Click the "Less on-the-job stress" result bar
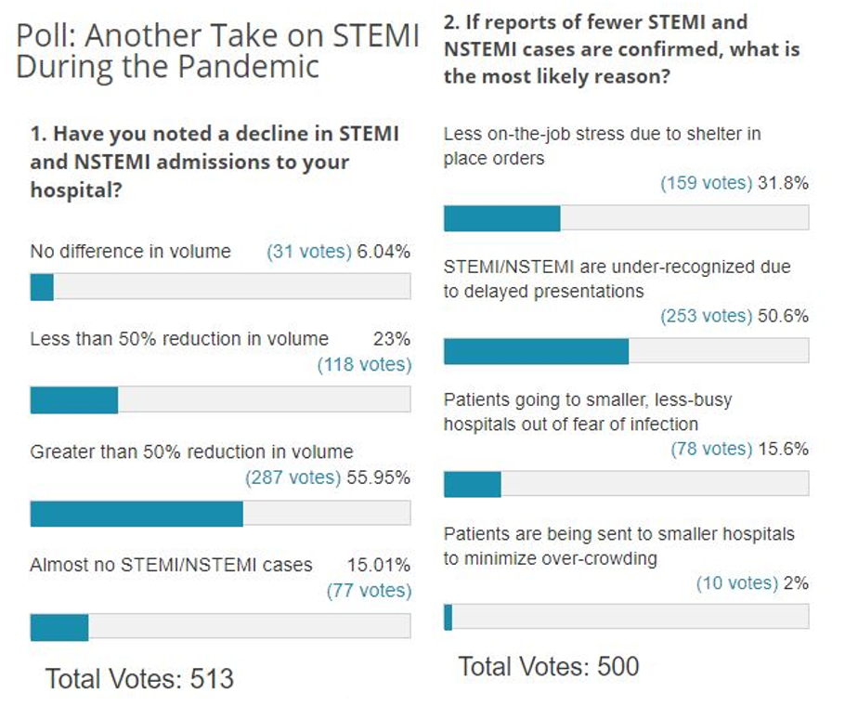The height and width of the screenshot is (706, 845). click(x=626, y=217)
